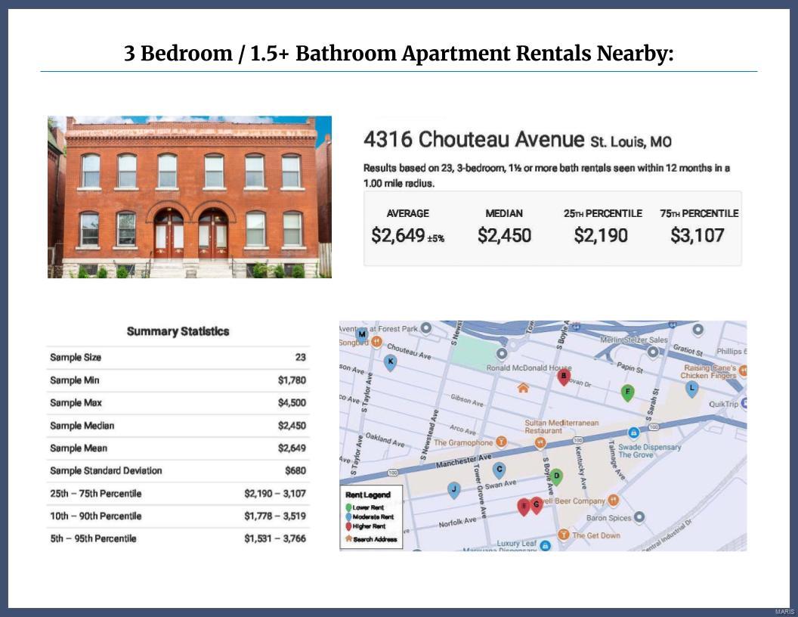The height and width of the screenshot is (617, 798).
Task: Click the Sample Standard Deviation value $680
Action: [x=295, y=470]
